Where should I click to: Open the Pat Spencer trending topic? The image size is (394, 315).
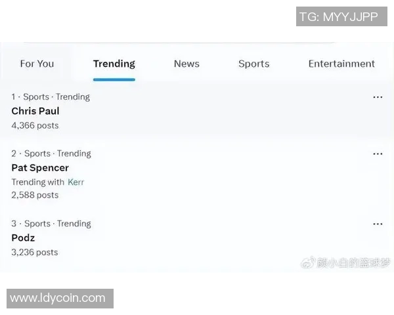(40, 167)
